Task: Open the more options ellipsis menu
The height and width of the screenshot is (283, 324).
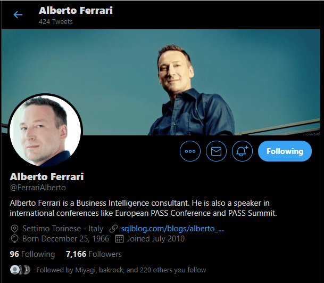Action: [x=190, y=151]
